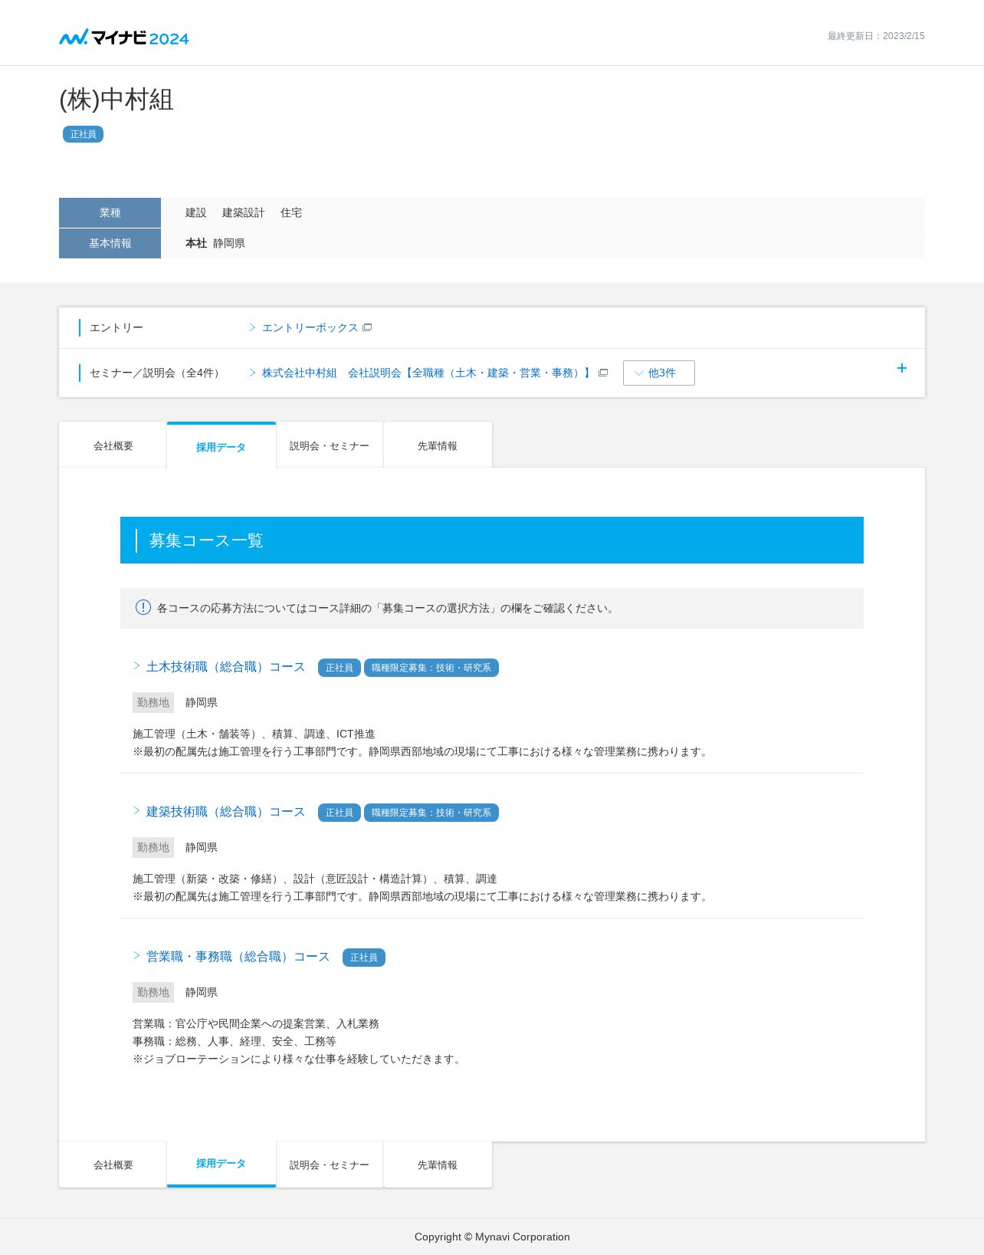
Task: Open the 他3件 dropdown button
Action: [x=659, y=373]
